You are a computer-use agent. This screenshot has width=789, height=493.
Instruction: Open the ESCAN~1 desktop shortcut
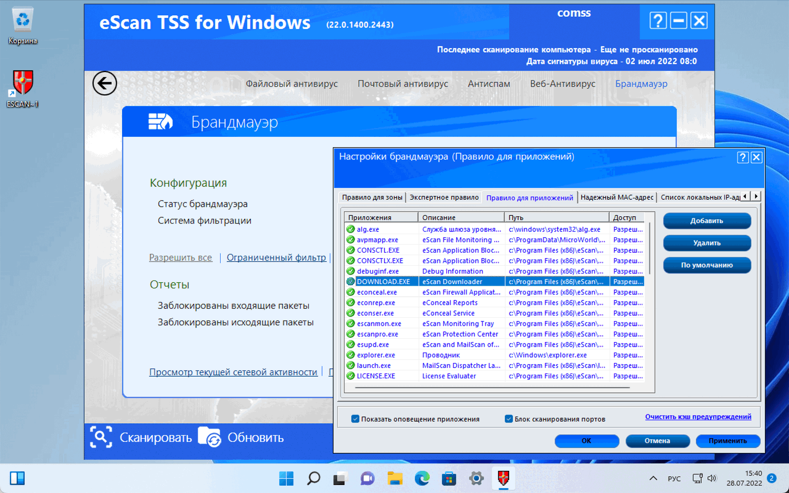23,89
